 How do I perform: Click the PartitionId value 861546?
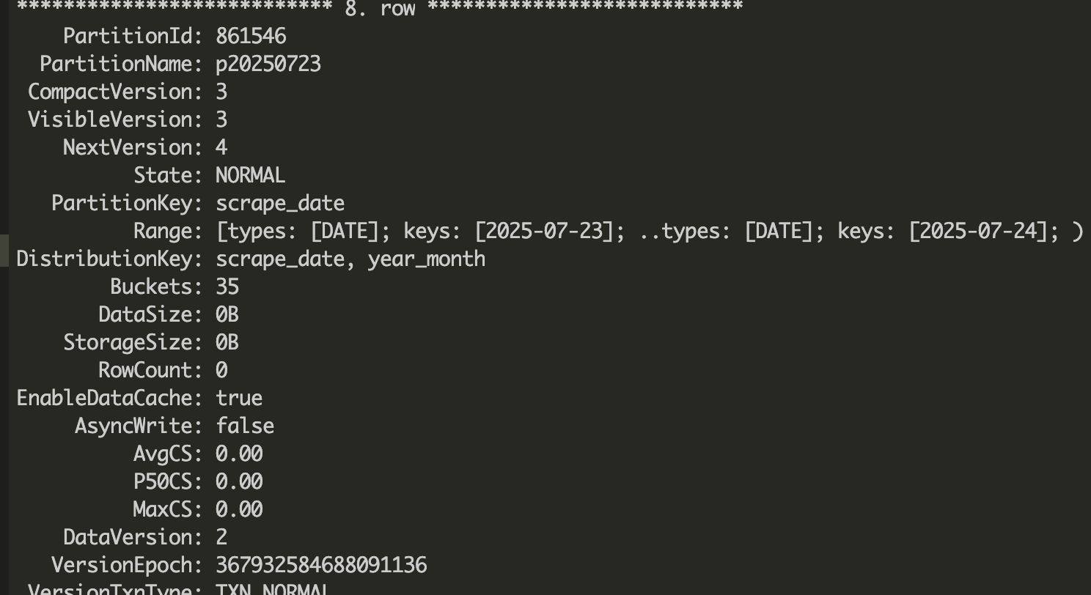click(x=251, y=36)
